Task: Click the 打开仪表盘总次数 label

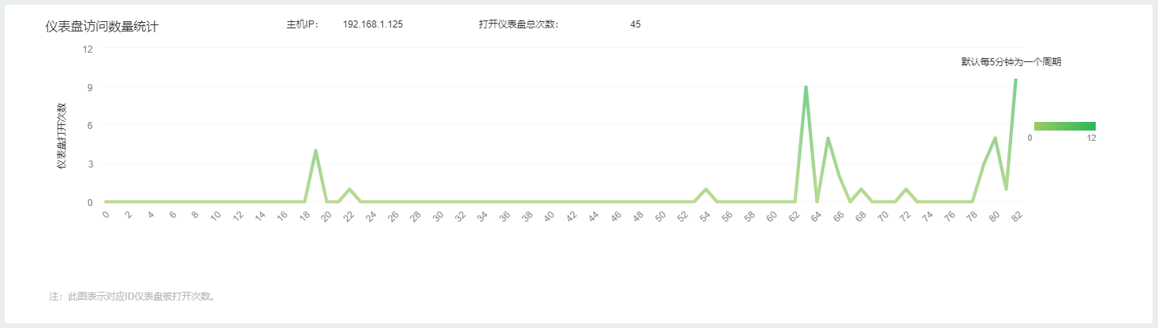Action: pyautogui.click(x=519, y=24)
